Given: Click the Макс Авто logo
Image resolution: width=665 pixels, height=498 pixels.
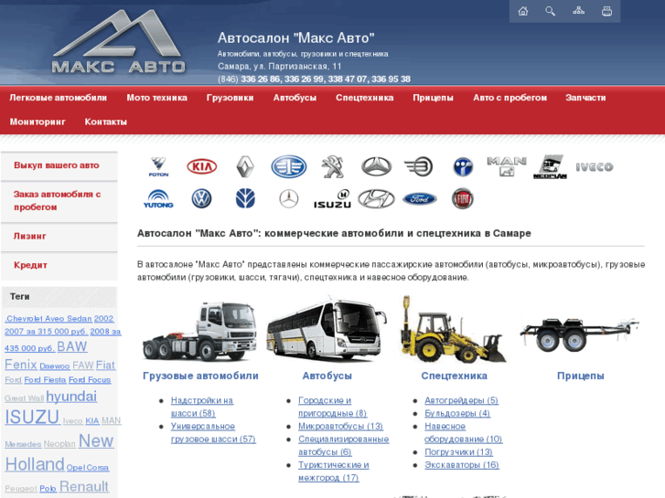Looking at the screenshot, I should point(118,41).
